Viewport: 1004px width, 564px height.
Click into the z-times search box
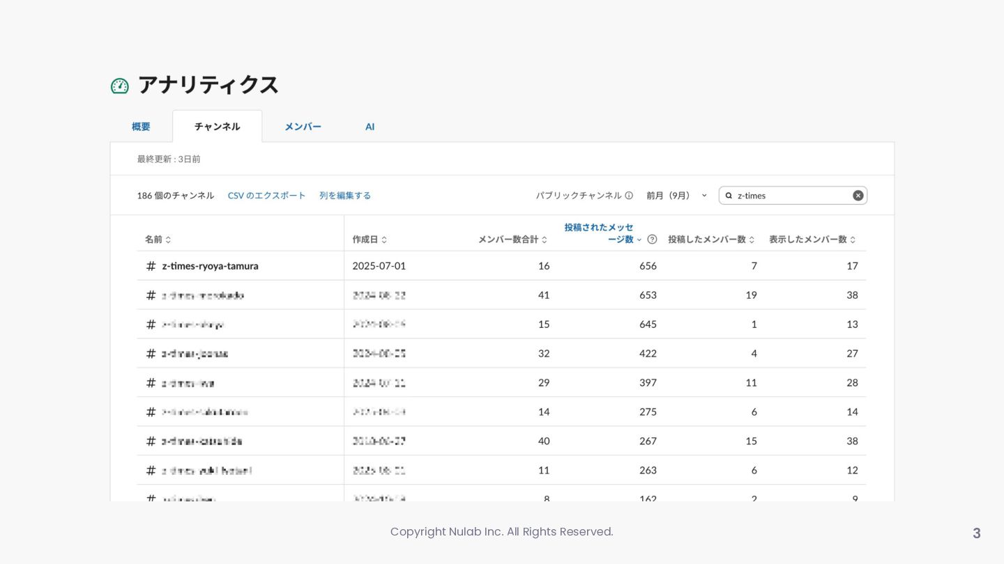(791, 196)
